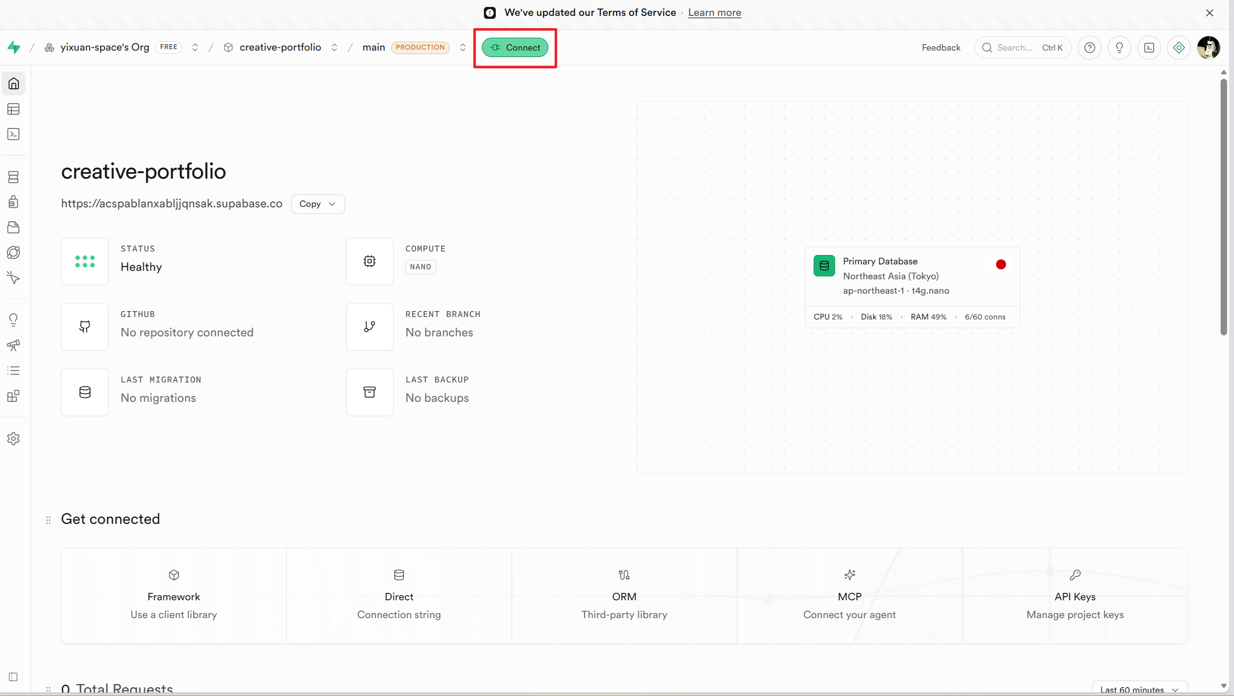This screenshot has width=1234, height=696.
Task: Click the red status dot on Primary Database
Action: tap(1000, 264)
